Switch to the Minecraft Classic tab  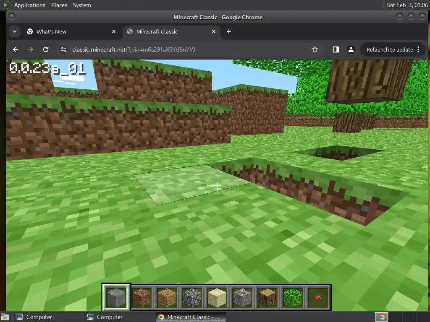pos(171,31)
